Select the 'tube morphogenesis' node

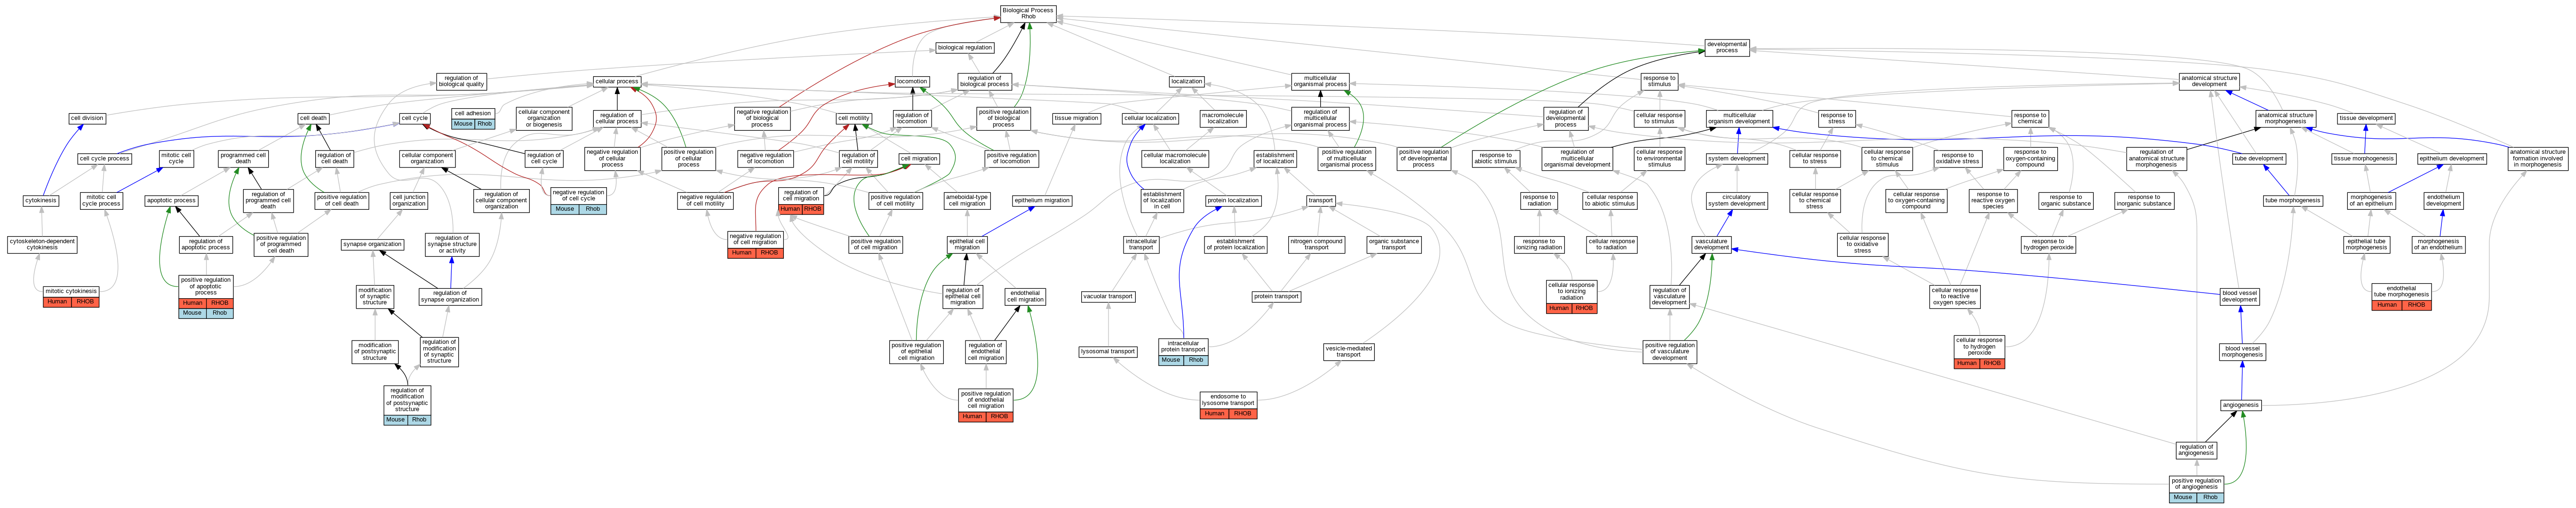pos(2293,200)
